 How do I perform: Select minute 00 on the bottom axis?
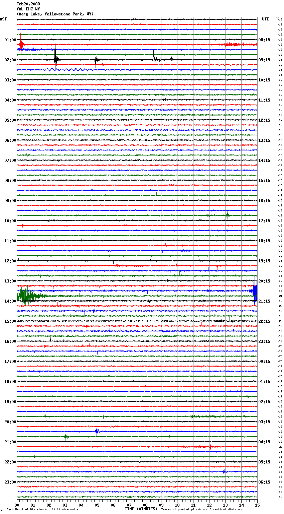point(17,505)
